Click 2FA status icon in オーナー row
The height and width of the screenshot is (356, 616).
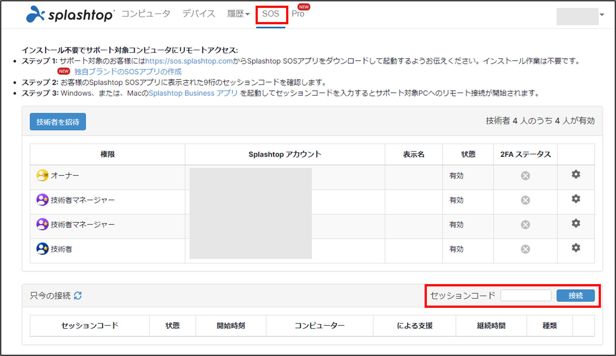tap(525, 175)
